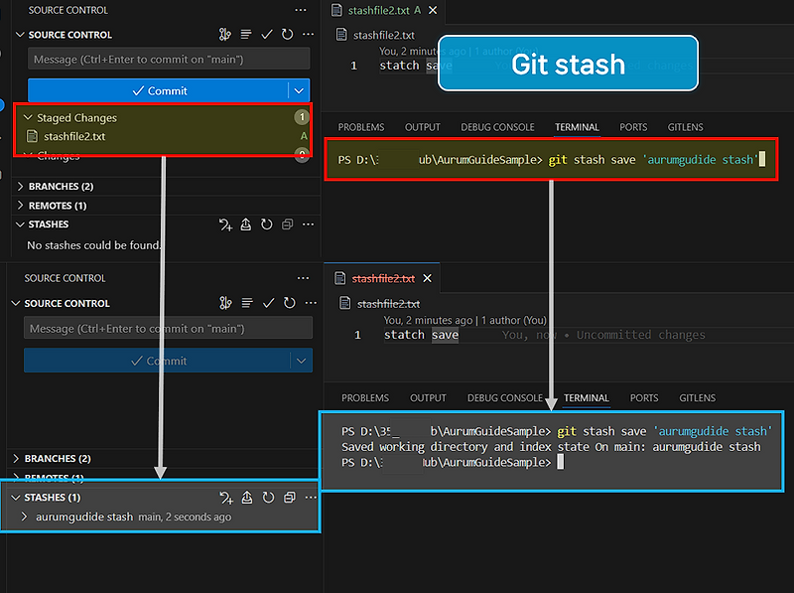Click the view Git graph icon

pyautogui.click(x=225, y=34)
